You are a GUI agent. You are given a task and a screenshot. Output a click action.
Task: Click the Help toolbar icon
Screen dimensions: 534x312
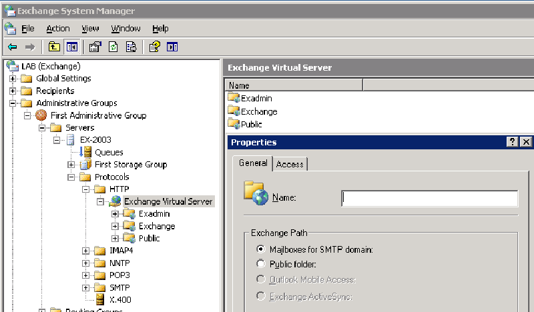click(154, 47)
